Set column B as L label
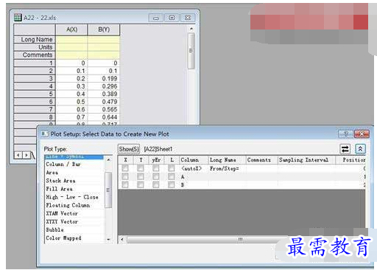The width and height of the screenshot is (377, 270). tap(171, 184)
